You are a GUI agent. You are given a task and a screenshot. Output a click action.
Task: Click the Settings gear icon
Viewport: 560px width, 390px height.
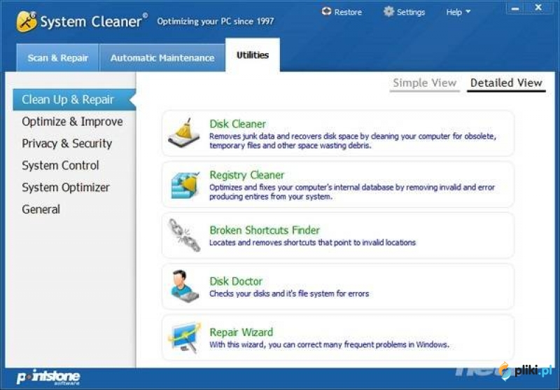[x=388, y=12]
